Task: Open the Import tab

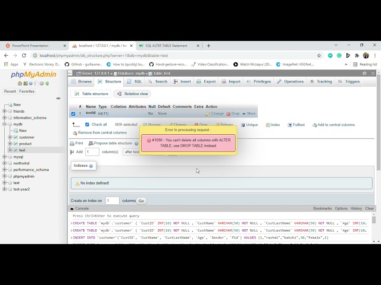Action: pos(231,82)
